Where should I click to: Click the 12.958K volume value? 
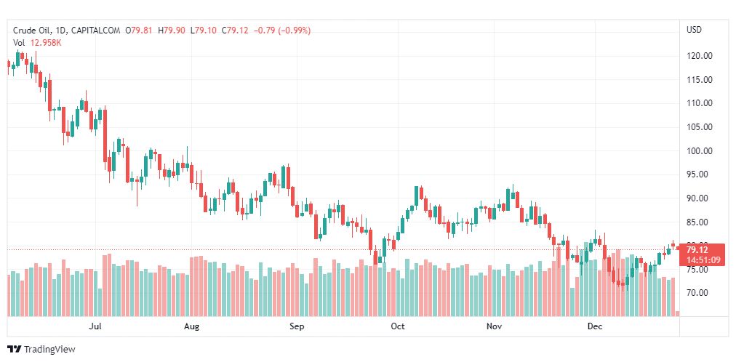(46, 43)
